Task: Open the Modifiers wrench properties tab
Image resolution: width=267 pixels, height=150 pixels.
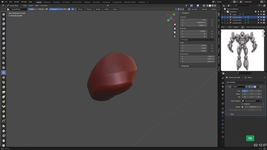Action: [223, 112]
